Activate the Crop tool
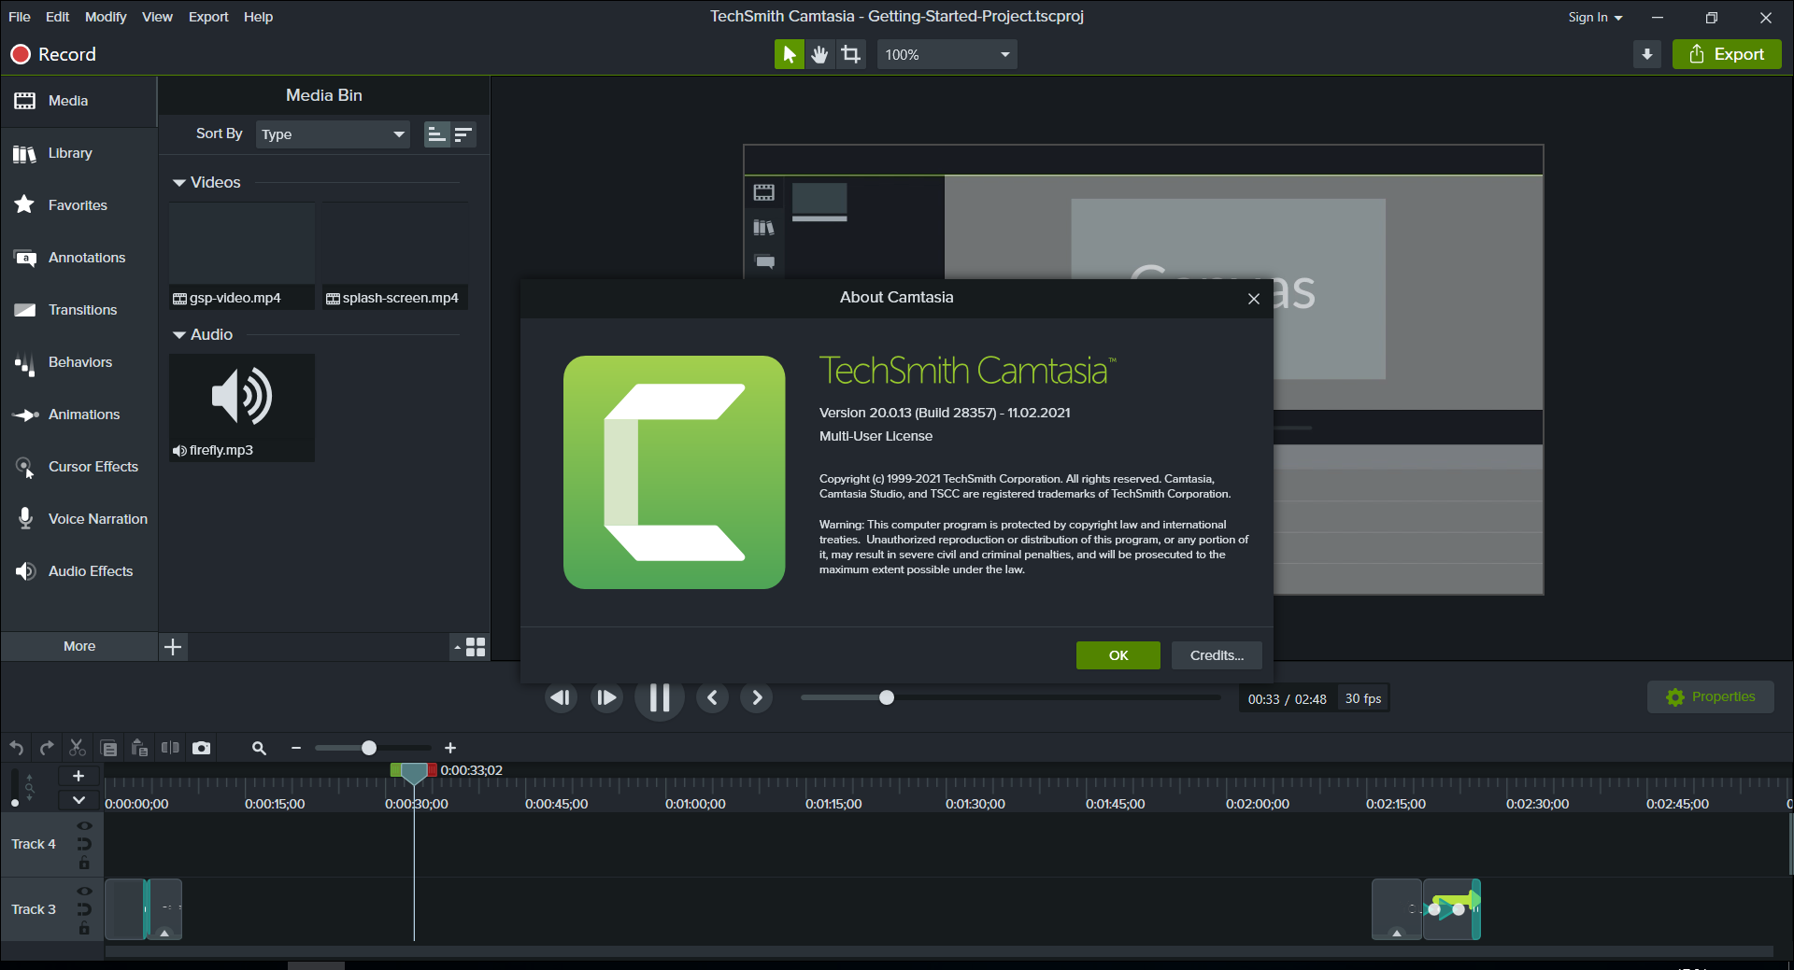This screenshot has width=1794, height=970. tap(851, 54)
